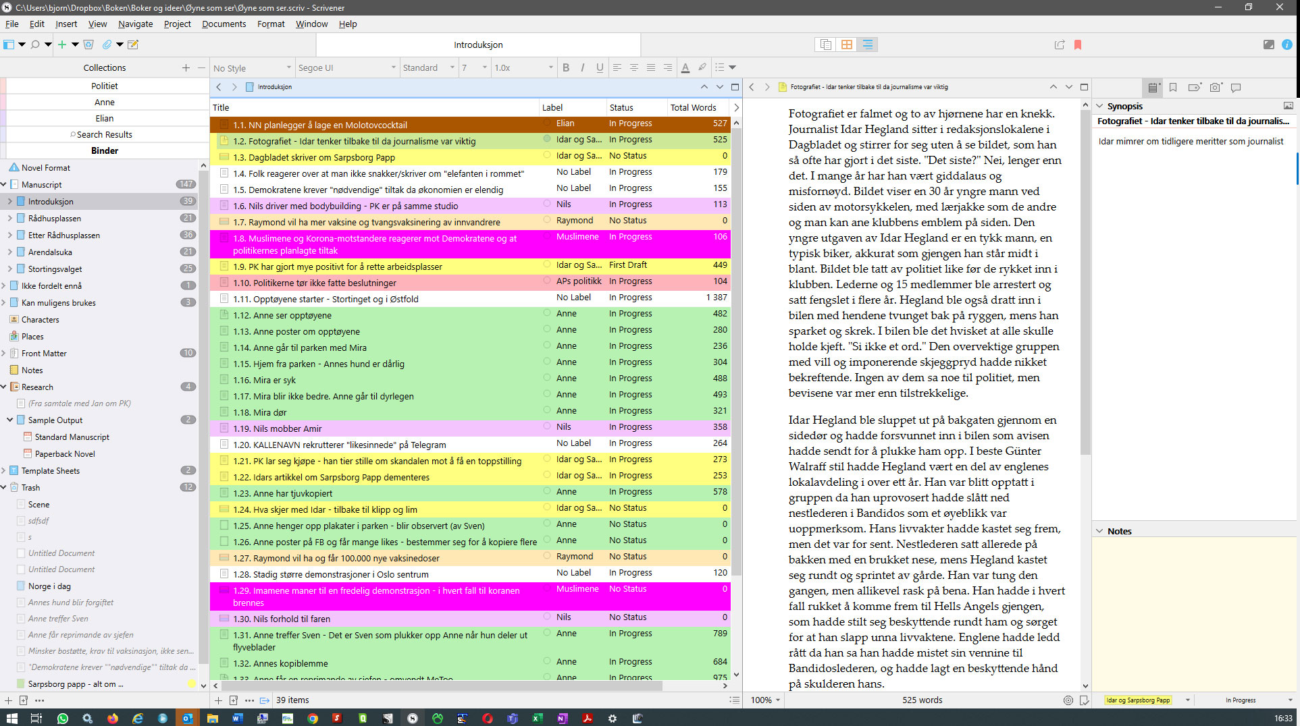Open the Inspector Snapshots camera icon
Viewport: 1300px width, 726px height.
(x=1216, y=87)
